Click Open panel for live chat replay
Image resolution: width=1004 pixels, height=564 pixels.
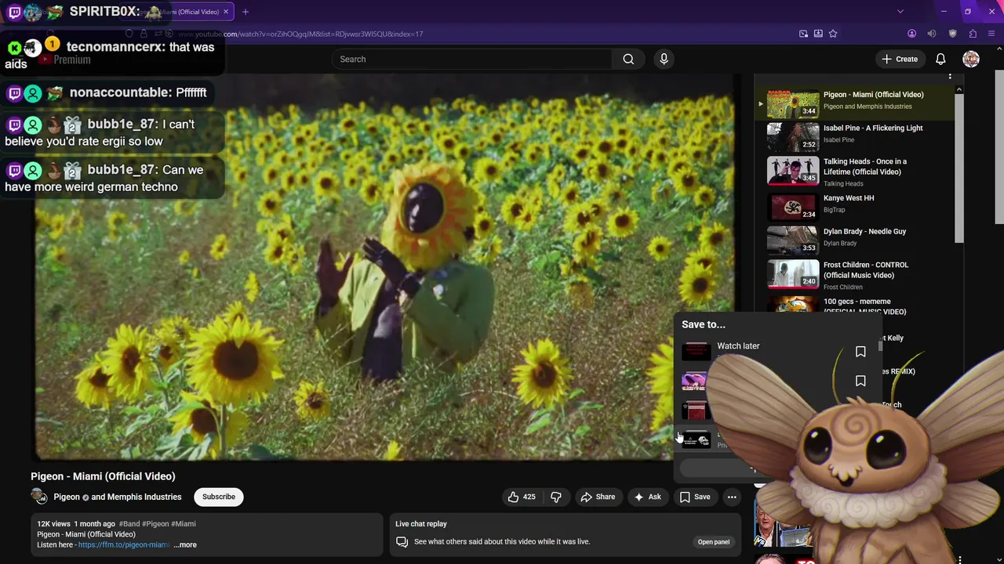tap(714, 541)
